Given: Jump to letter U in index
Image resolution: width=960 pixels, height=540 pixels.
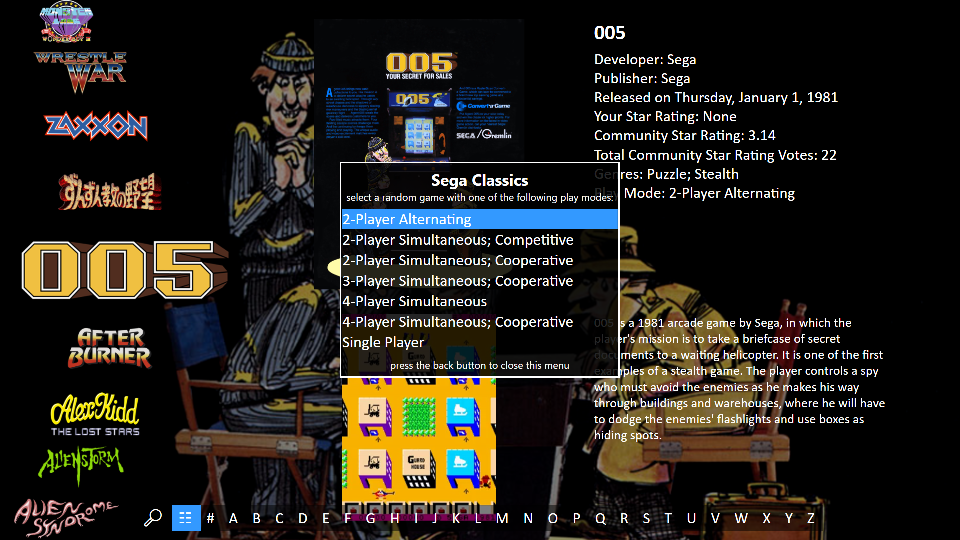Looking at the screenshot, I should [x=691, y=518].
